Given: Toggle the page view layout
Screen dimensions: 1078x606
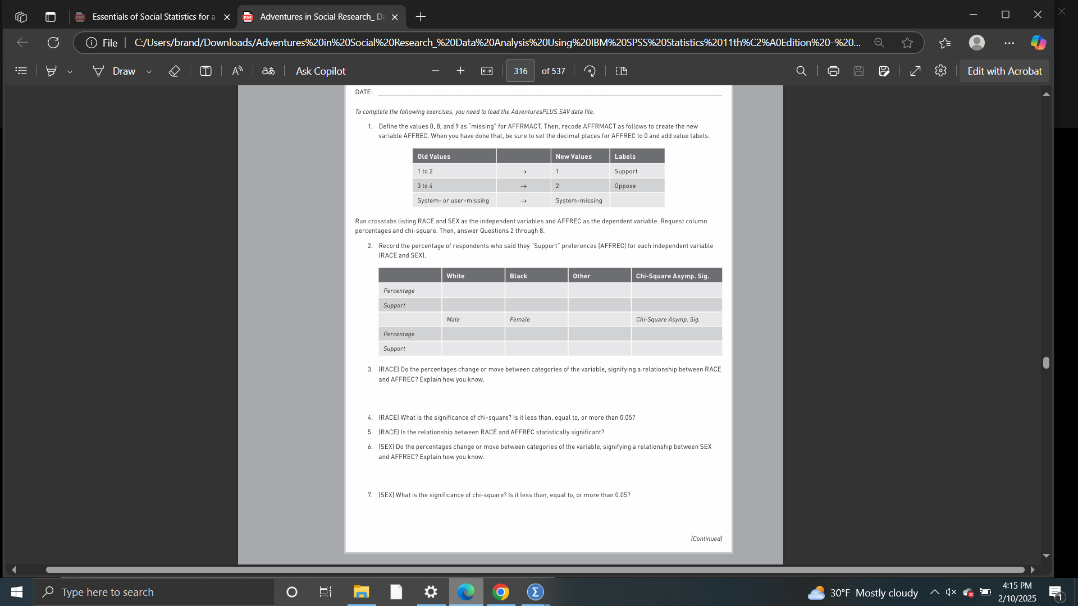Looking at the screenshot, I should 621,71.
